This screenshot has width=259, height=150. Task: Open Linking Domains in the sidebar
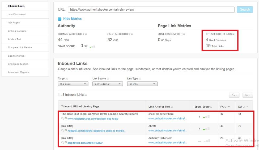click(x=25, y=31)
